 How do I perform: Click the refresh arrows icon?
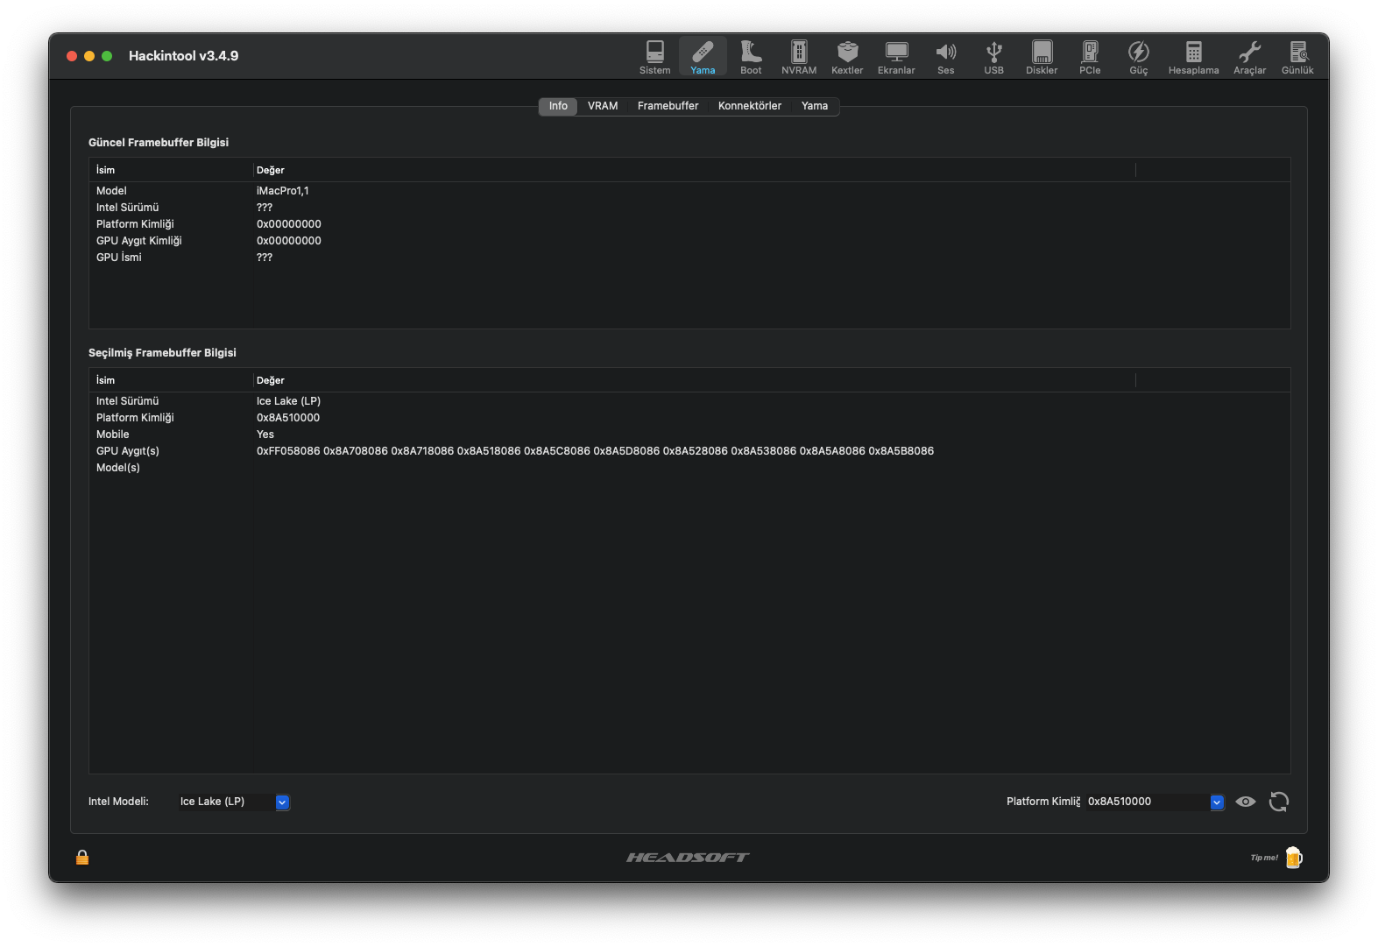tap(1279, 802)
